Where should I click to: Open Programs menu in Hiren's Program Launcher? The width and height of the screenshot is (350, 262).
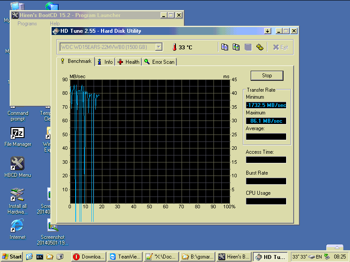coord(27,24)
